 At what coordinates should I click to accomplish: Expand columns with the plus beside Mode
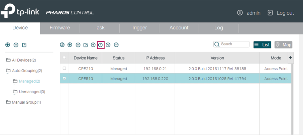(290, 57)
